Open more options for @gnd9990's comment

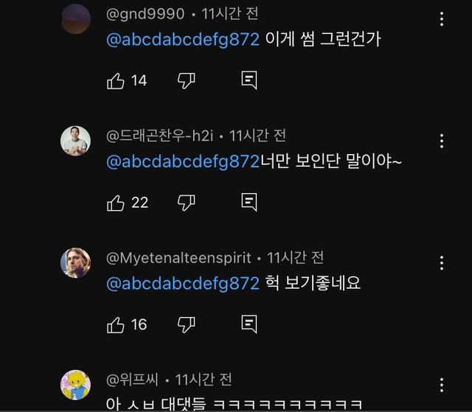coord(442,19)
